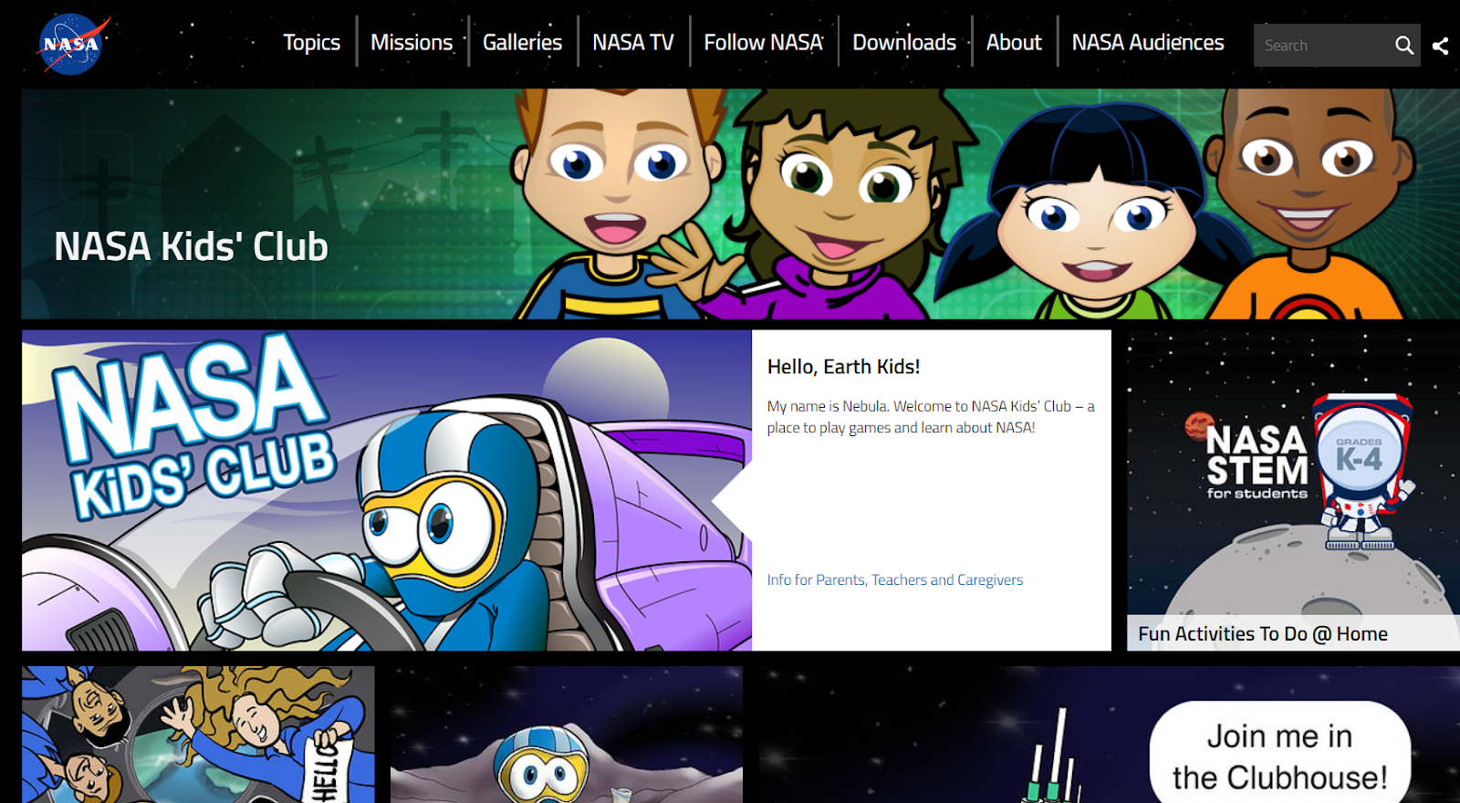Screen dimensions: 1460x803
Task: Click the Hello, Earth Kids! heading
Action: (x=843, y=367)
